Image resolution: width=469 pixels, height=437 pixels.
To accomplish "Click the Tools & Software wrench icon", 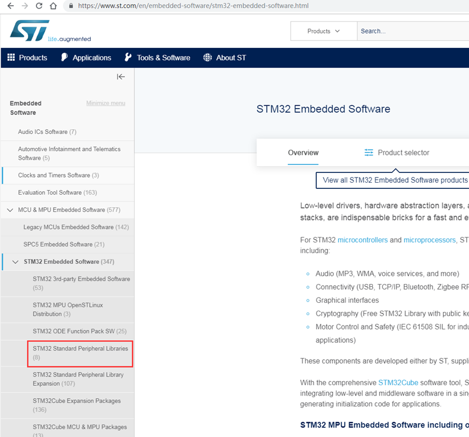I will (x=128, y=57).
